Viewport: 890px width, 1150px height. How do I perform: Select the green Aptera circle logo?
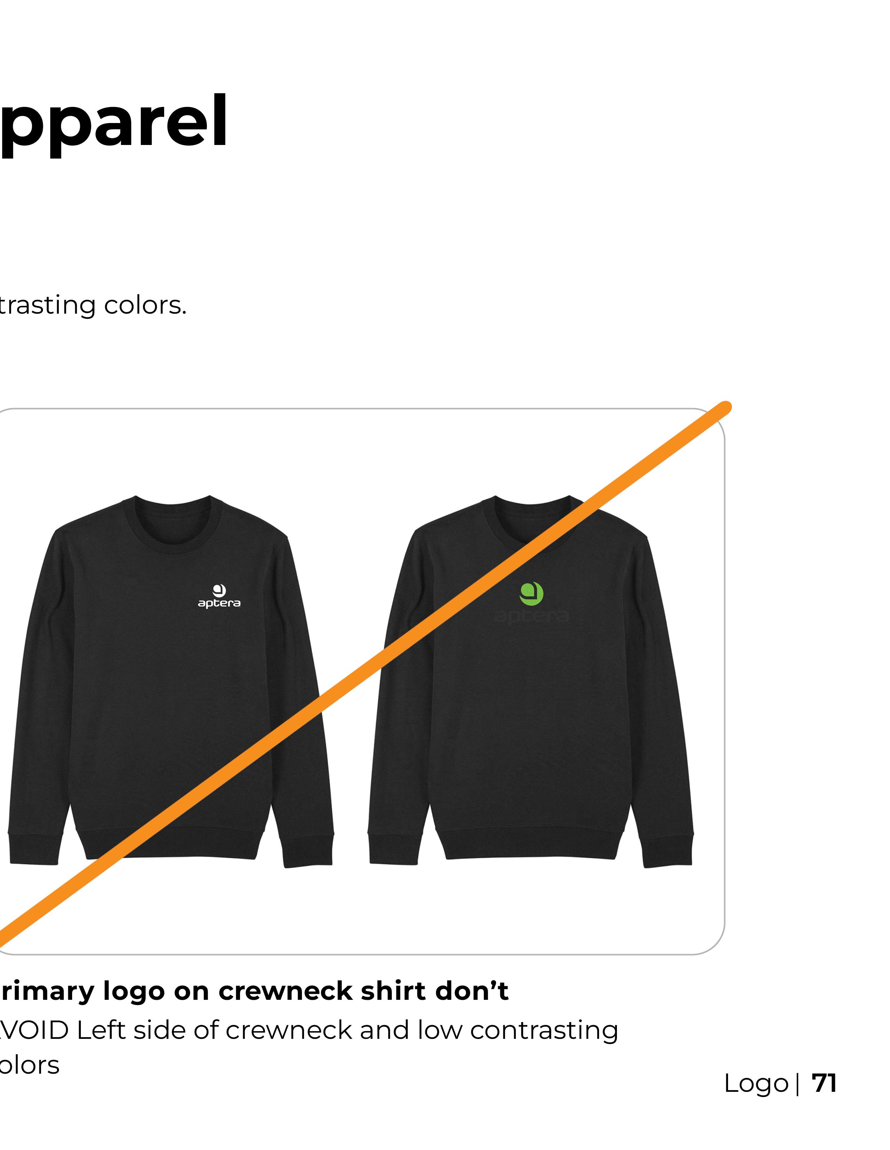pos(531,594)
